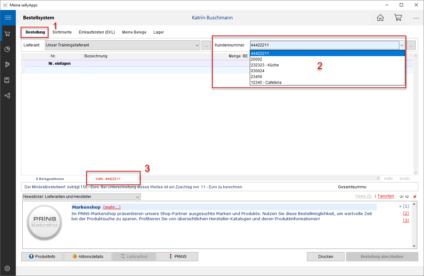This screenshot has width=424, height=276.
Task: Collapse the Kundennummer dropdown arrow
Action: click(x=402, y=45)
